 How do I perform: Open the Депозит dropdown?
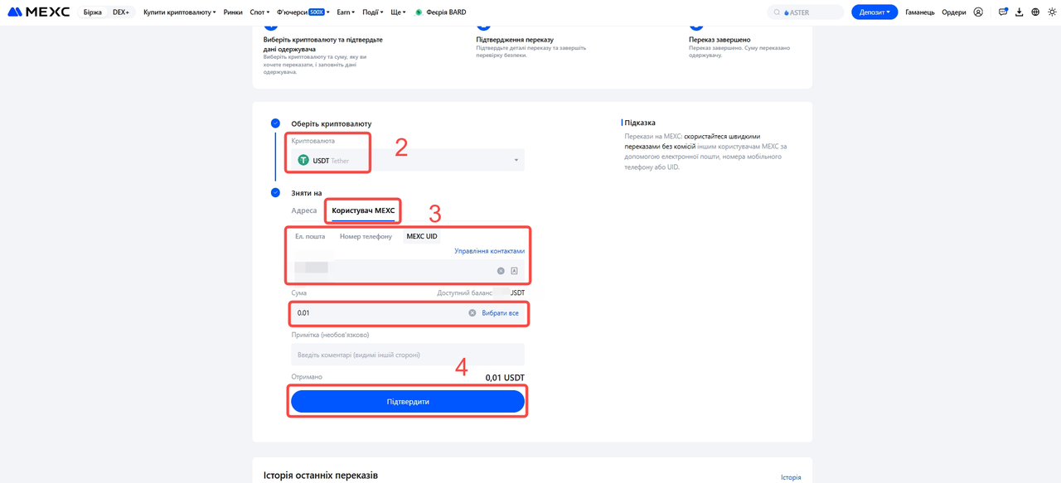[874, 12]
